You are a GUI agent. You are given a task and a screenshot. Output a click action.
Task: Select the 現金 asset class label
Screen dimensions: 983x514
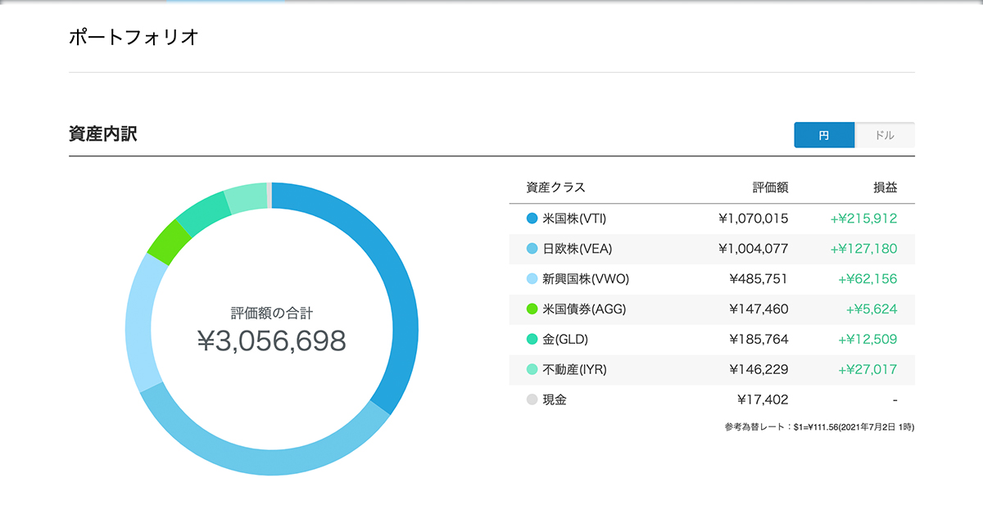tap(555, 399)
